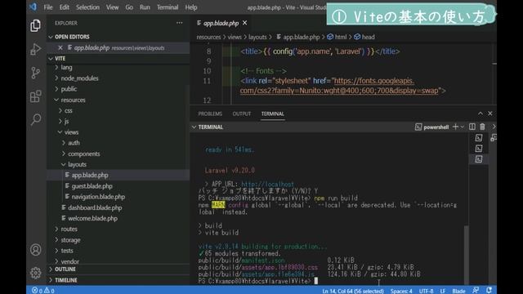Add a new terminal with plus icon
This screenshot has height=294, width=523.
(455, 127)
